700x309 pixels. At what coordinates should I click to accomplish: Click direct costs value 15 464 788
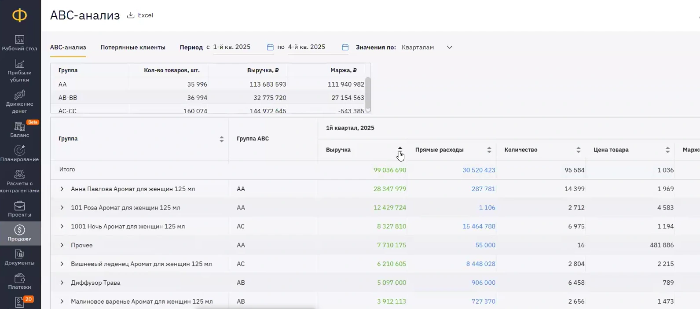(479, 226)
